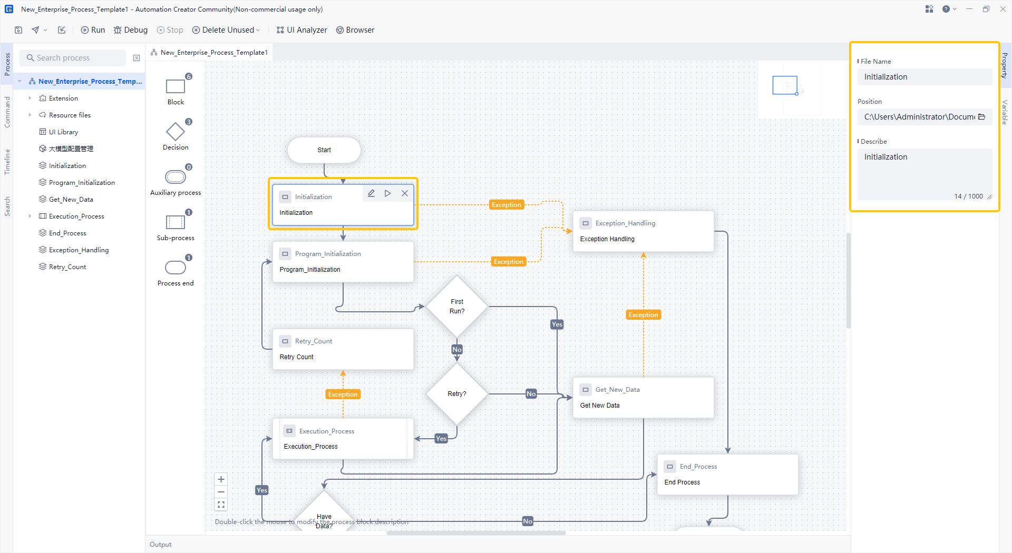The height and width of the screenshot is (553, 1012).
Task: Switch to the Command side tab
Action: pyautogui.click(x=7, y=112)
